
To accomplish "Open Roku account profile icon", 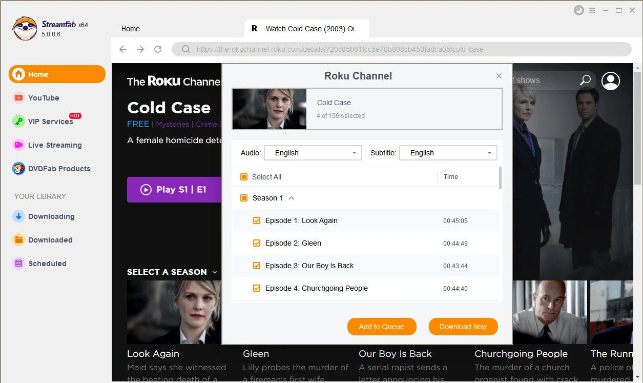I will pyautogui.click(x=611, y=80).
